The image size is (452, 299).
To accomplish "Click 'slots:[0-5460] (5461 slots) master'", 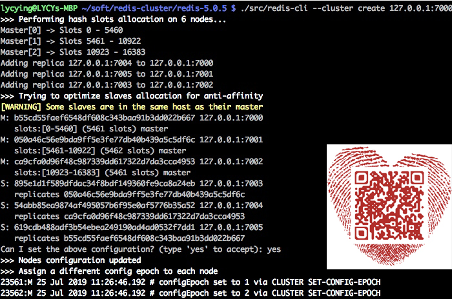I will (91, 129).
